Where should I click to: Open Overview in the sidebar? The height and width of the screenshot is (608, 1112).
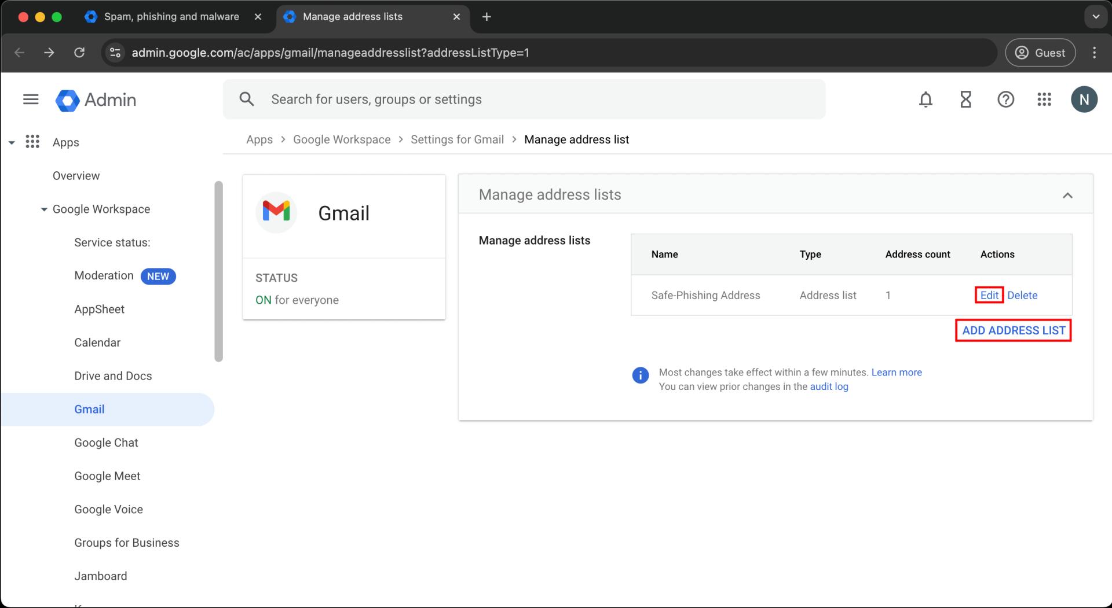click(x=76, y=176)
